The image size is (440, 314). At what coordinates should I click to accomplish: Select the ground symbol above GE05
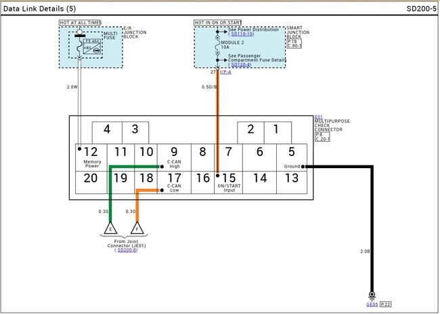click(x=372, y=296)
